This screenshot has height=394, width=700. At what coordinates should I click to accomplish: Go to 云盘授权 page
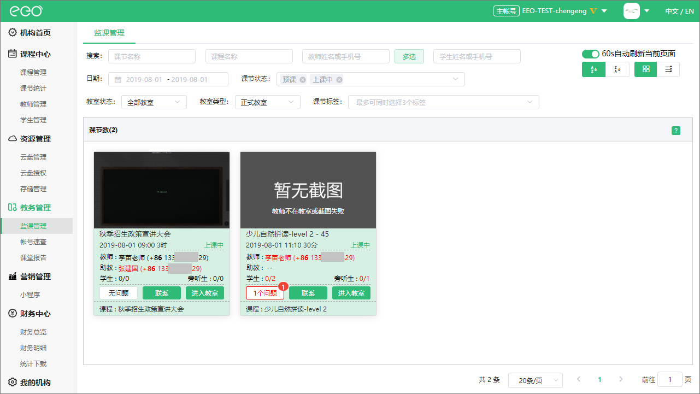tap(33, 173)
